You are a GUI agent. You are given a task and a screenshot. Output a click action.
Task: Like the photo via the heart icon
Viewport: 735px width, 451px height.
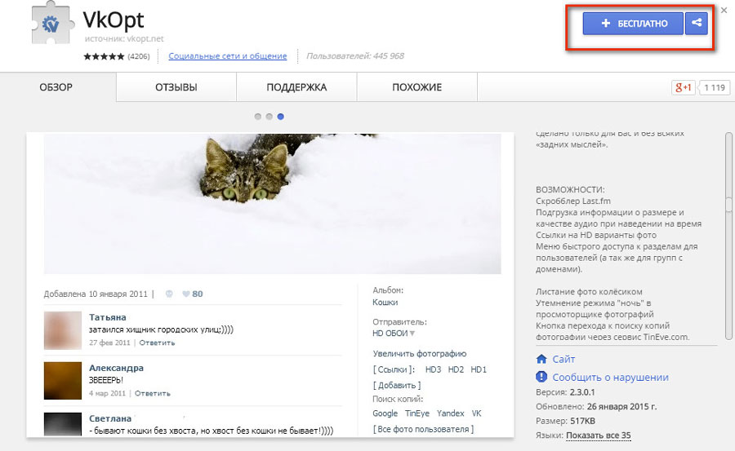[185, 294]
